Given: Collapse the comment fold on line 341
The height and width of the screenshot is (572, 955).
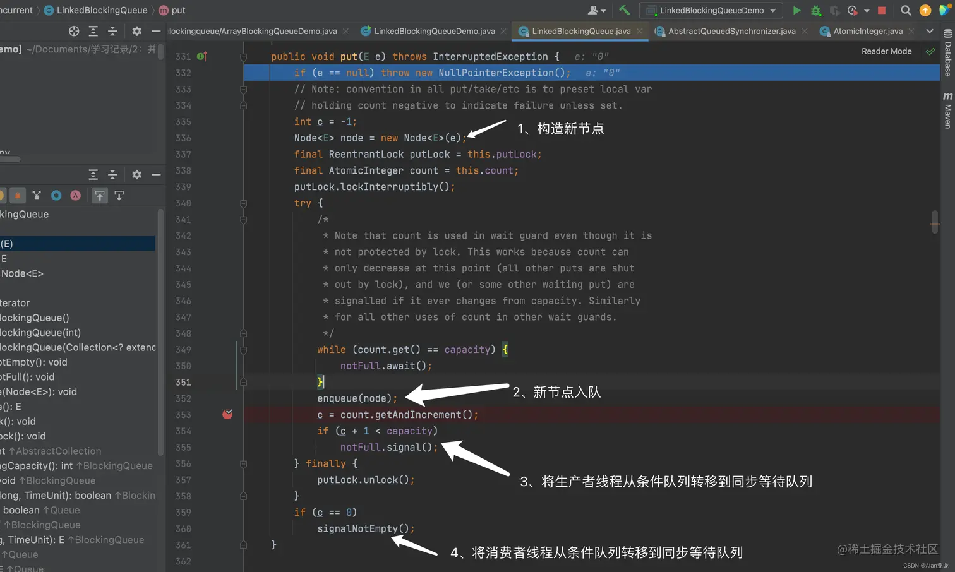Looking at the screenshot, I should (243, 220).
